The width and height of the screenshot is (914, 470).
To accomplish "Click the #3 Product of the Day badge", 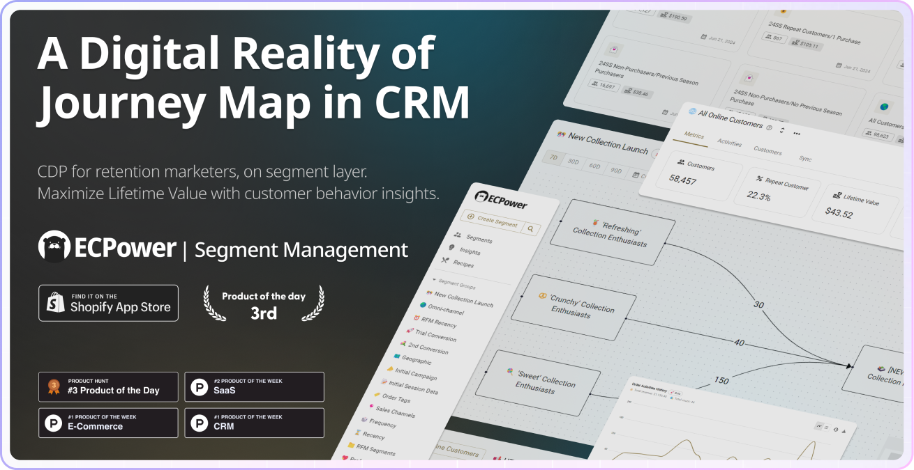I will point(108,386).
